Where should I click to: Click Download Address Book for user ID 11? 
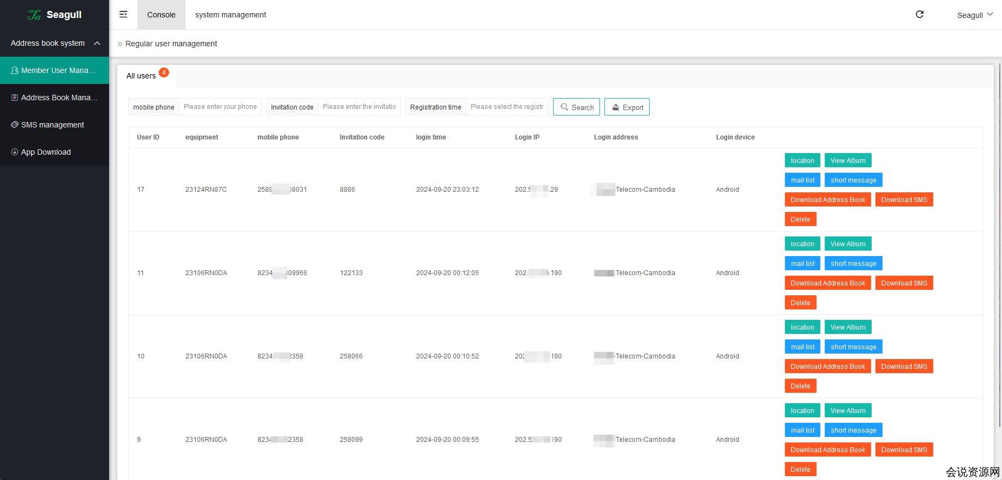pos(828,283)
